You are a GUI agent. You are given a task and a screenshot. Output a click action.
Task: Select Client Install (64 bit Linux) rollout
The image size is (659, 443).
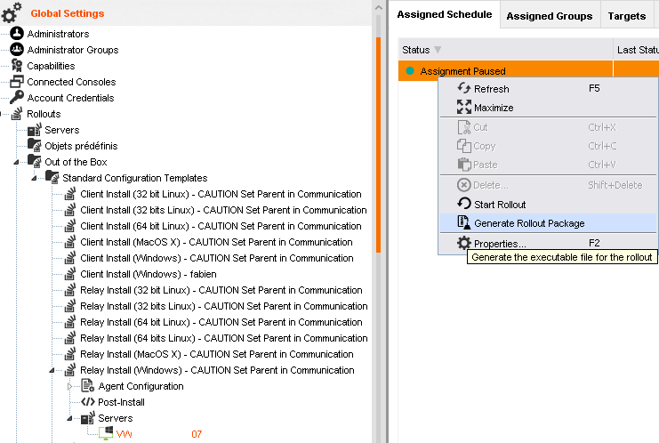click(x=221, y=226)
